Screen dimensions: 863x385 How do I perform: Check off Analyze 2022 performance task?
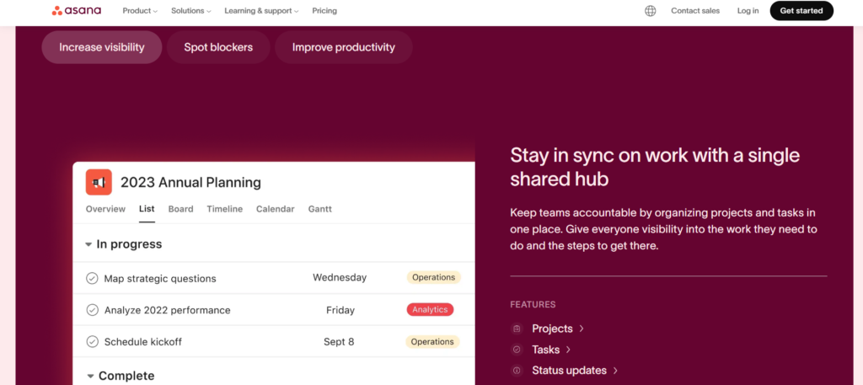[93, 310]
